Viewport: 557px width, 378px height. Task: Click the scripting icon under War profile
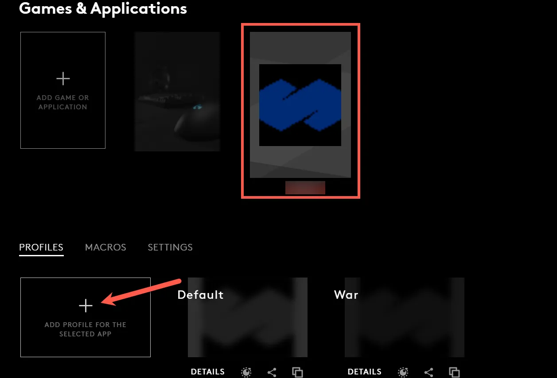[403, 372]
